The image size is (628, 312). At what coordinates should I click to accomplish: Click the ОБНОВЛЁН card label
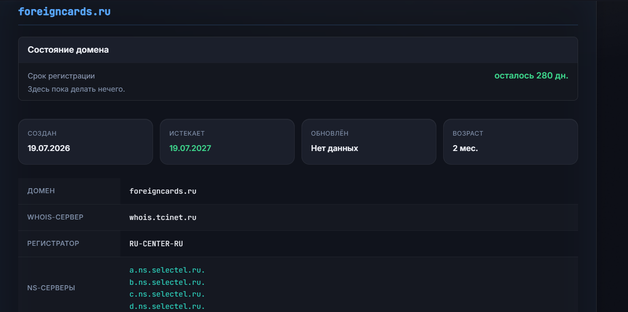(x=330, y=134)
